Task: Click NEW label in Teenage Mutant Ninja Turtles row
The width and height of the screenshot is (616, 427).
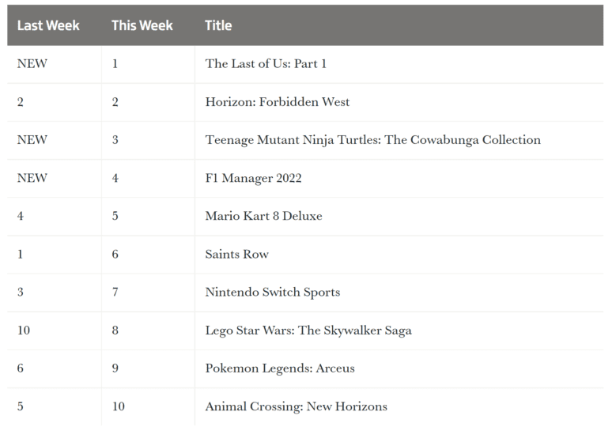Action: tap(32, 140)
